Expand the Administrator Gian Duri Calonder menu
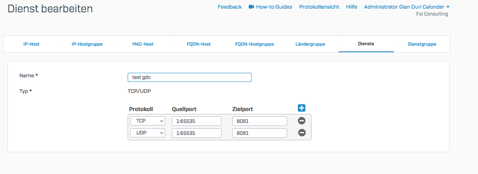 coord(407,7)
